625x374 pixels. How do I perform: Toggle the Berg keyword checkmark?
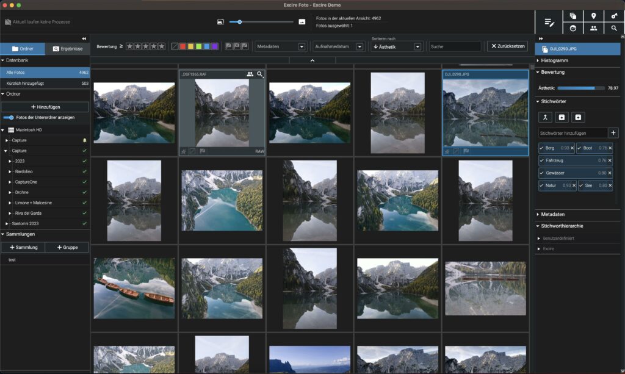click(541, 148)
